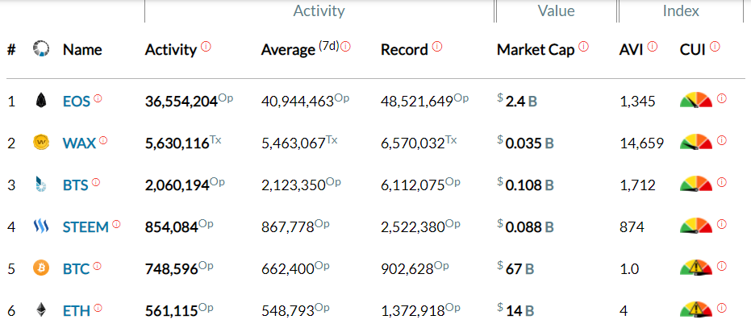The image size is (751, 328).
Task: Click info icon beside ETH name
Action: [x=98, y=309]
